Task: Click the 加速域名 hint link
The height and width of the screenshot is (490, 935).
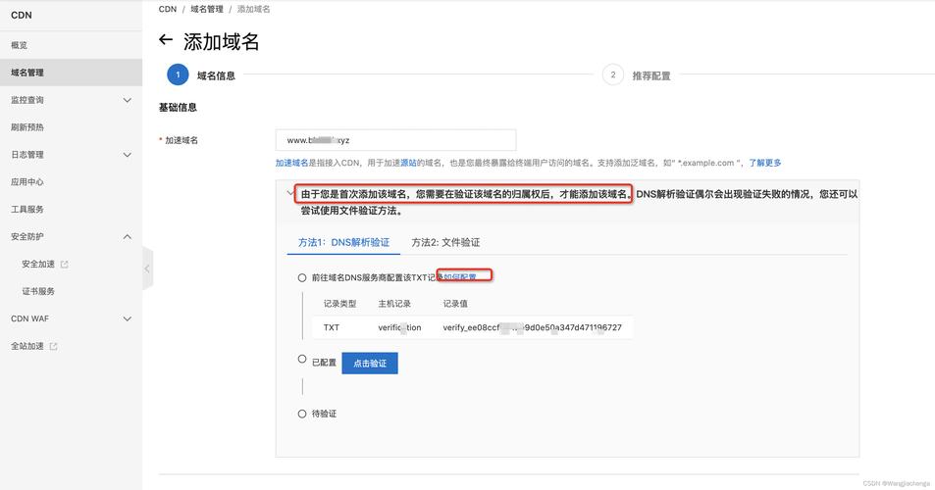Action: [291, 163]
